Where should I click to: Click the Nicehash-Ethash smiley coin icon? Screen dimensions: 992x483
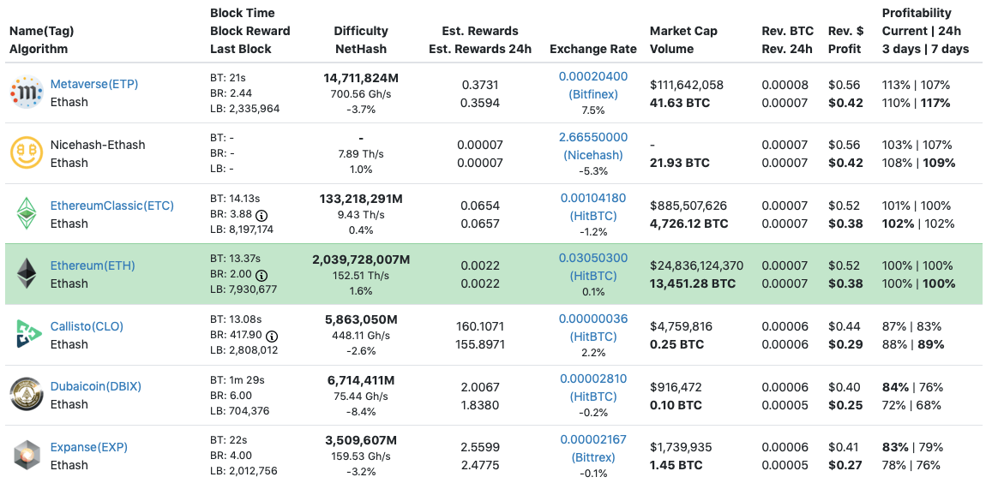pyautogui.click(x=26, y=153)
